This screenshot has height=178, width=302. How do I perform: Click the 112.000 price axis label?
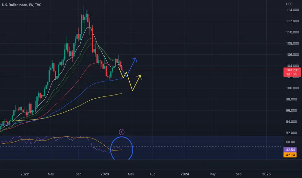point(292,21)
